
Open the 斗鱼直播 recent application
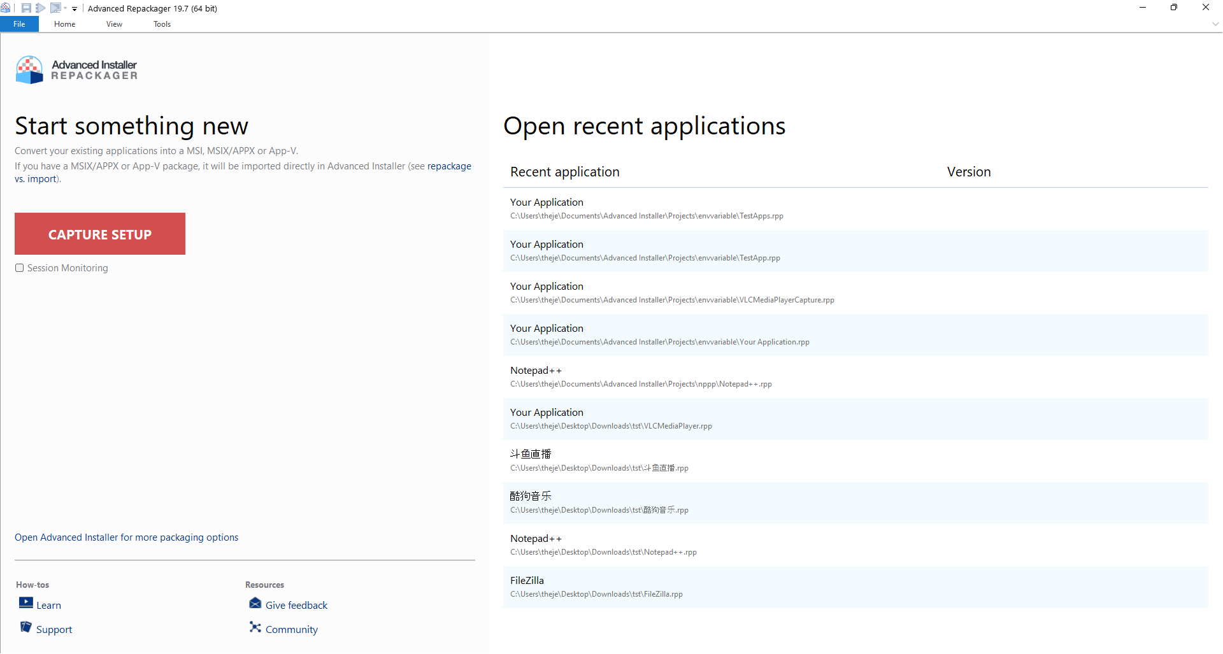855,461
